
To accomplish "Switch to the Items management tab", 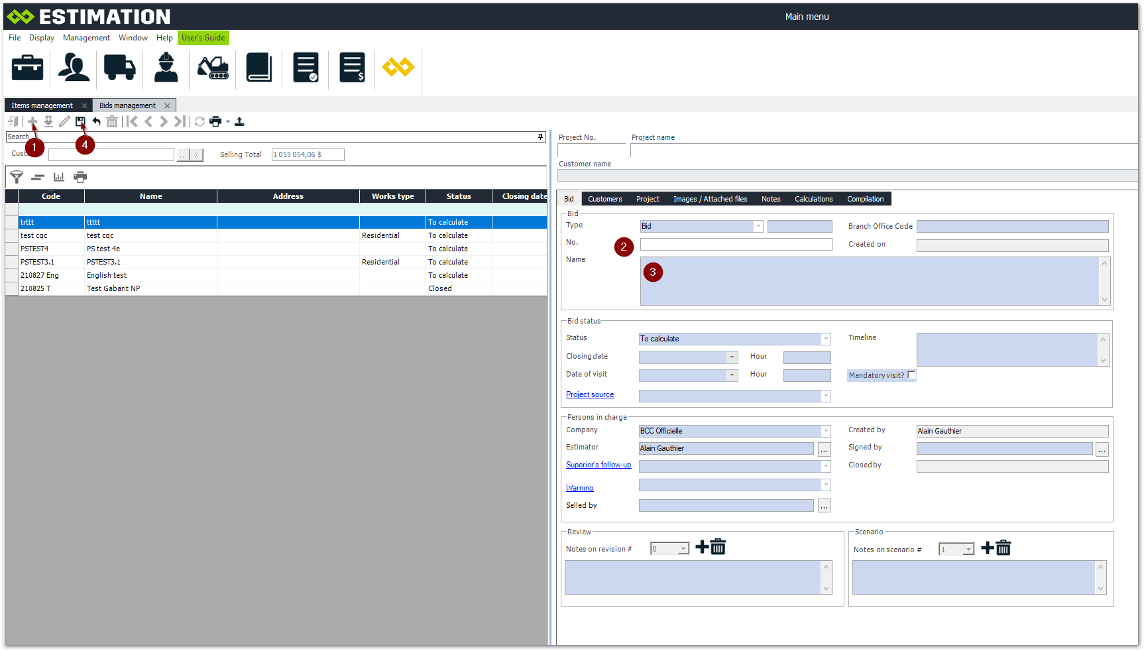I will pyautogui.click(x=42, y=105).
